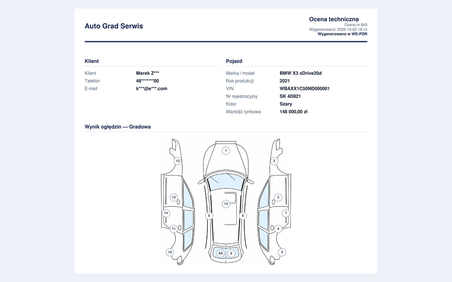The width and height of the screenshot is (452, 282).
Task: Click the Wygenerowano w WE-PDR text
Action: [x=342, y=34]
